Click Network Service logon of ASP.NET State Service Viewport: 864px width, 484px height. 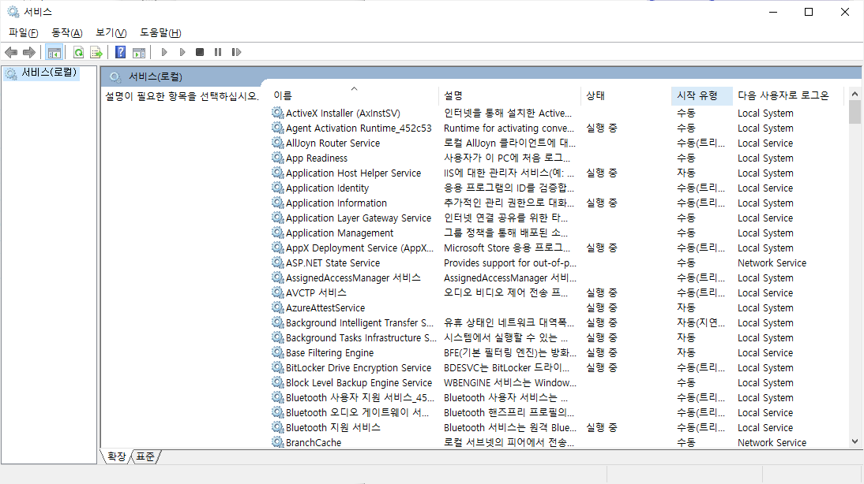click(772, 263)
